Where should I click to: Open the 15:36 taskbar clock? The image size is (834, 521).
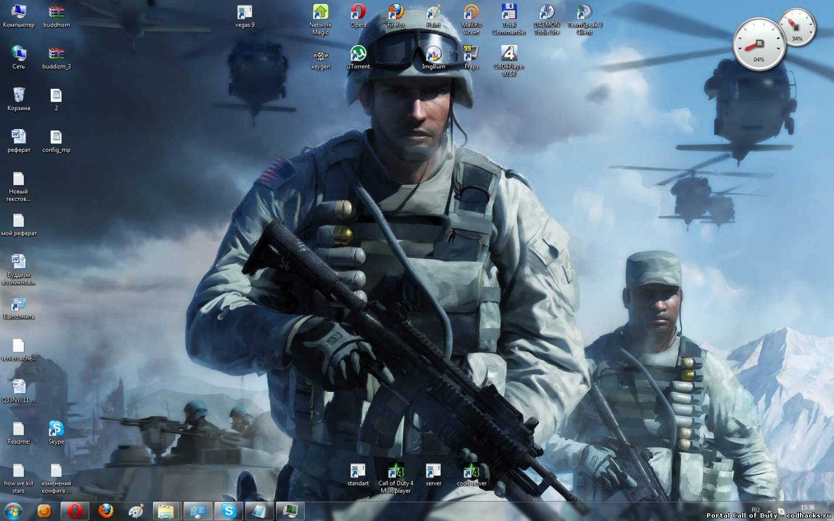[807, 507]
